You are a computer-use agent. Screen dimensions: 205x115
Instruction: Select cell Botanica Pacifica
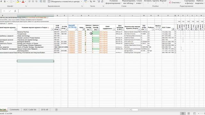tap(36, 32)
